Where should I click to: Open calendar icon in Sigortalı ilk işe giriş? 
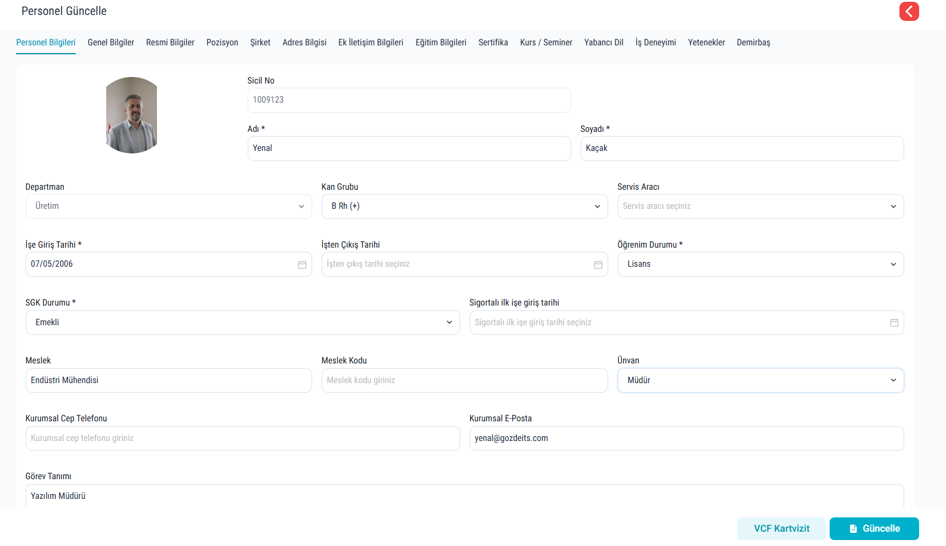coord(894,322)
